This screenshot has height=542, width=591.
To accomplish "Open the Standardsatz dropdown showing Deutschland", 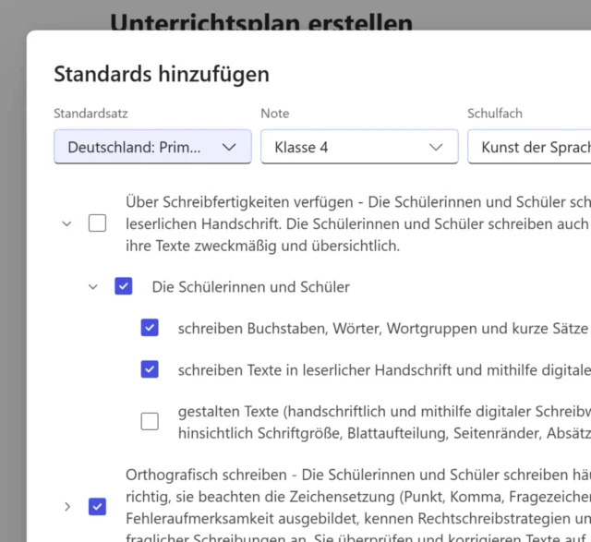I will pos(152,147).
